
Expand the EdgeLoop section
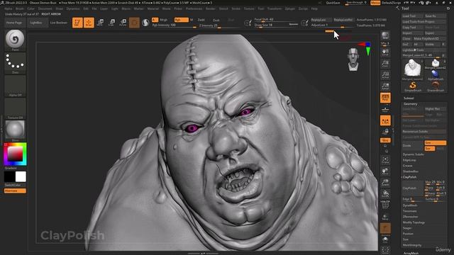[x=409, y=160]
